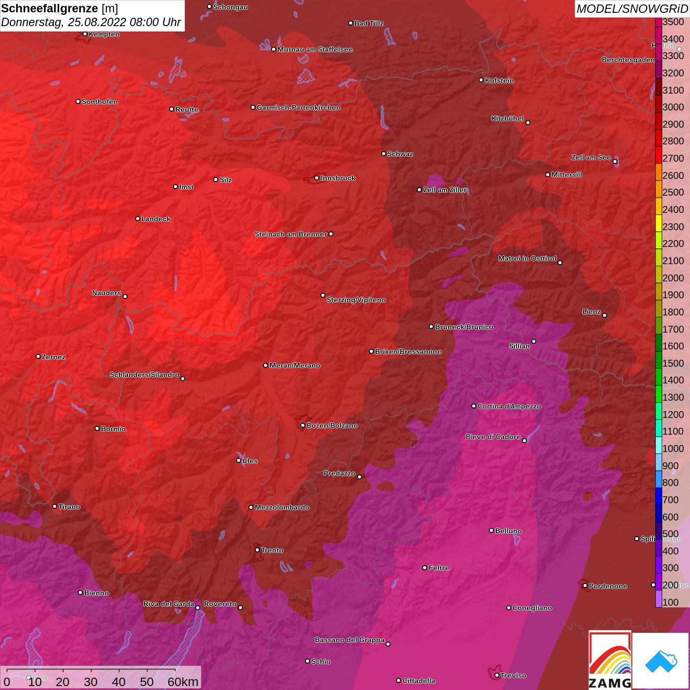Viewport: 690px width, 690px height.
Task: Click the Bad Tölz label
Action: (369, 23)
